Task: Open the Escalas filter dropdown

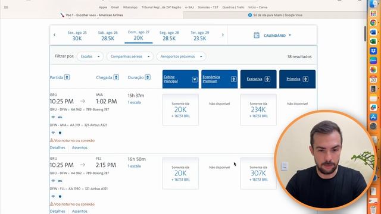Action: click(x=90, y=56)
